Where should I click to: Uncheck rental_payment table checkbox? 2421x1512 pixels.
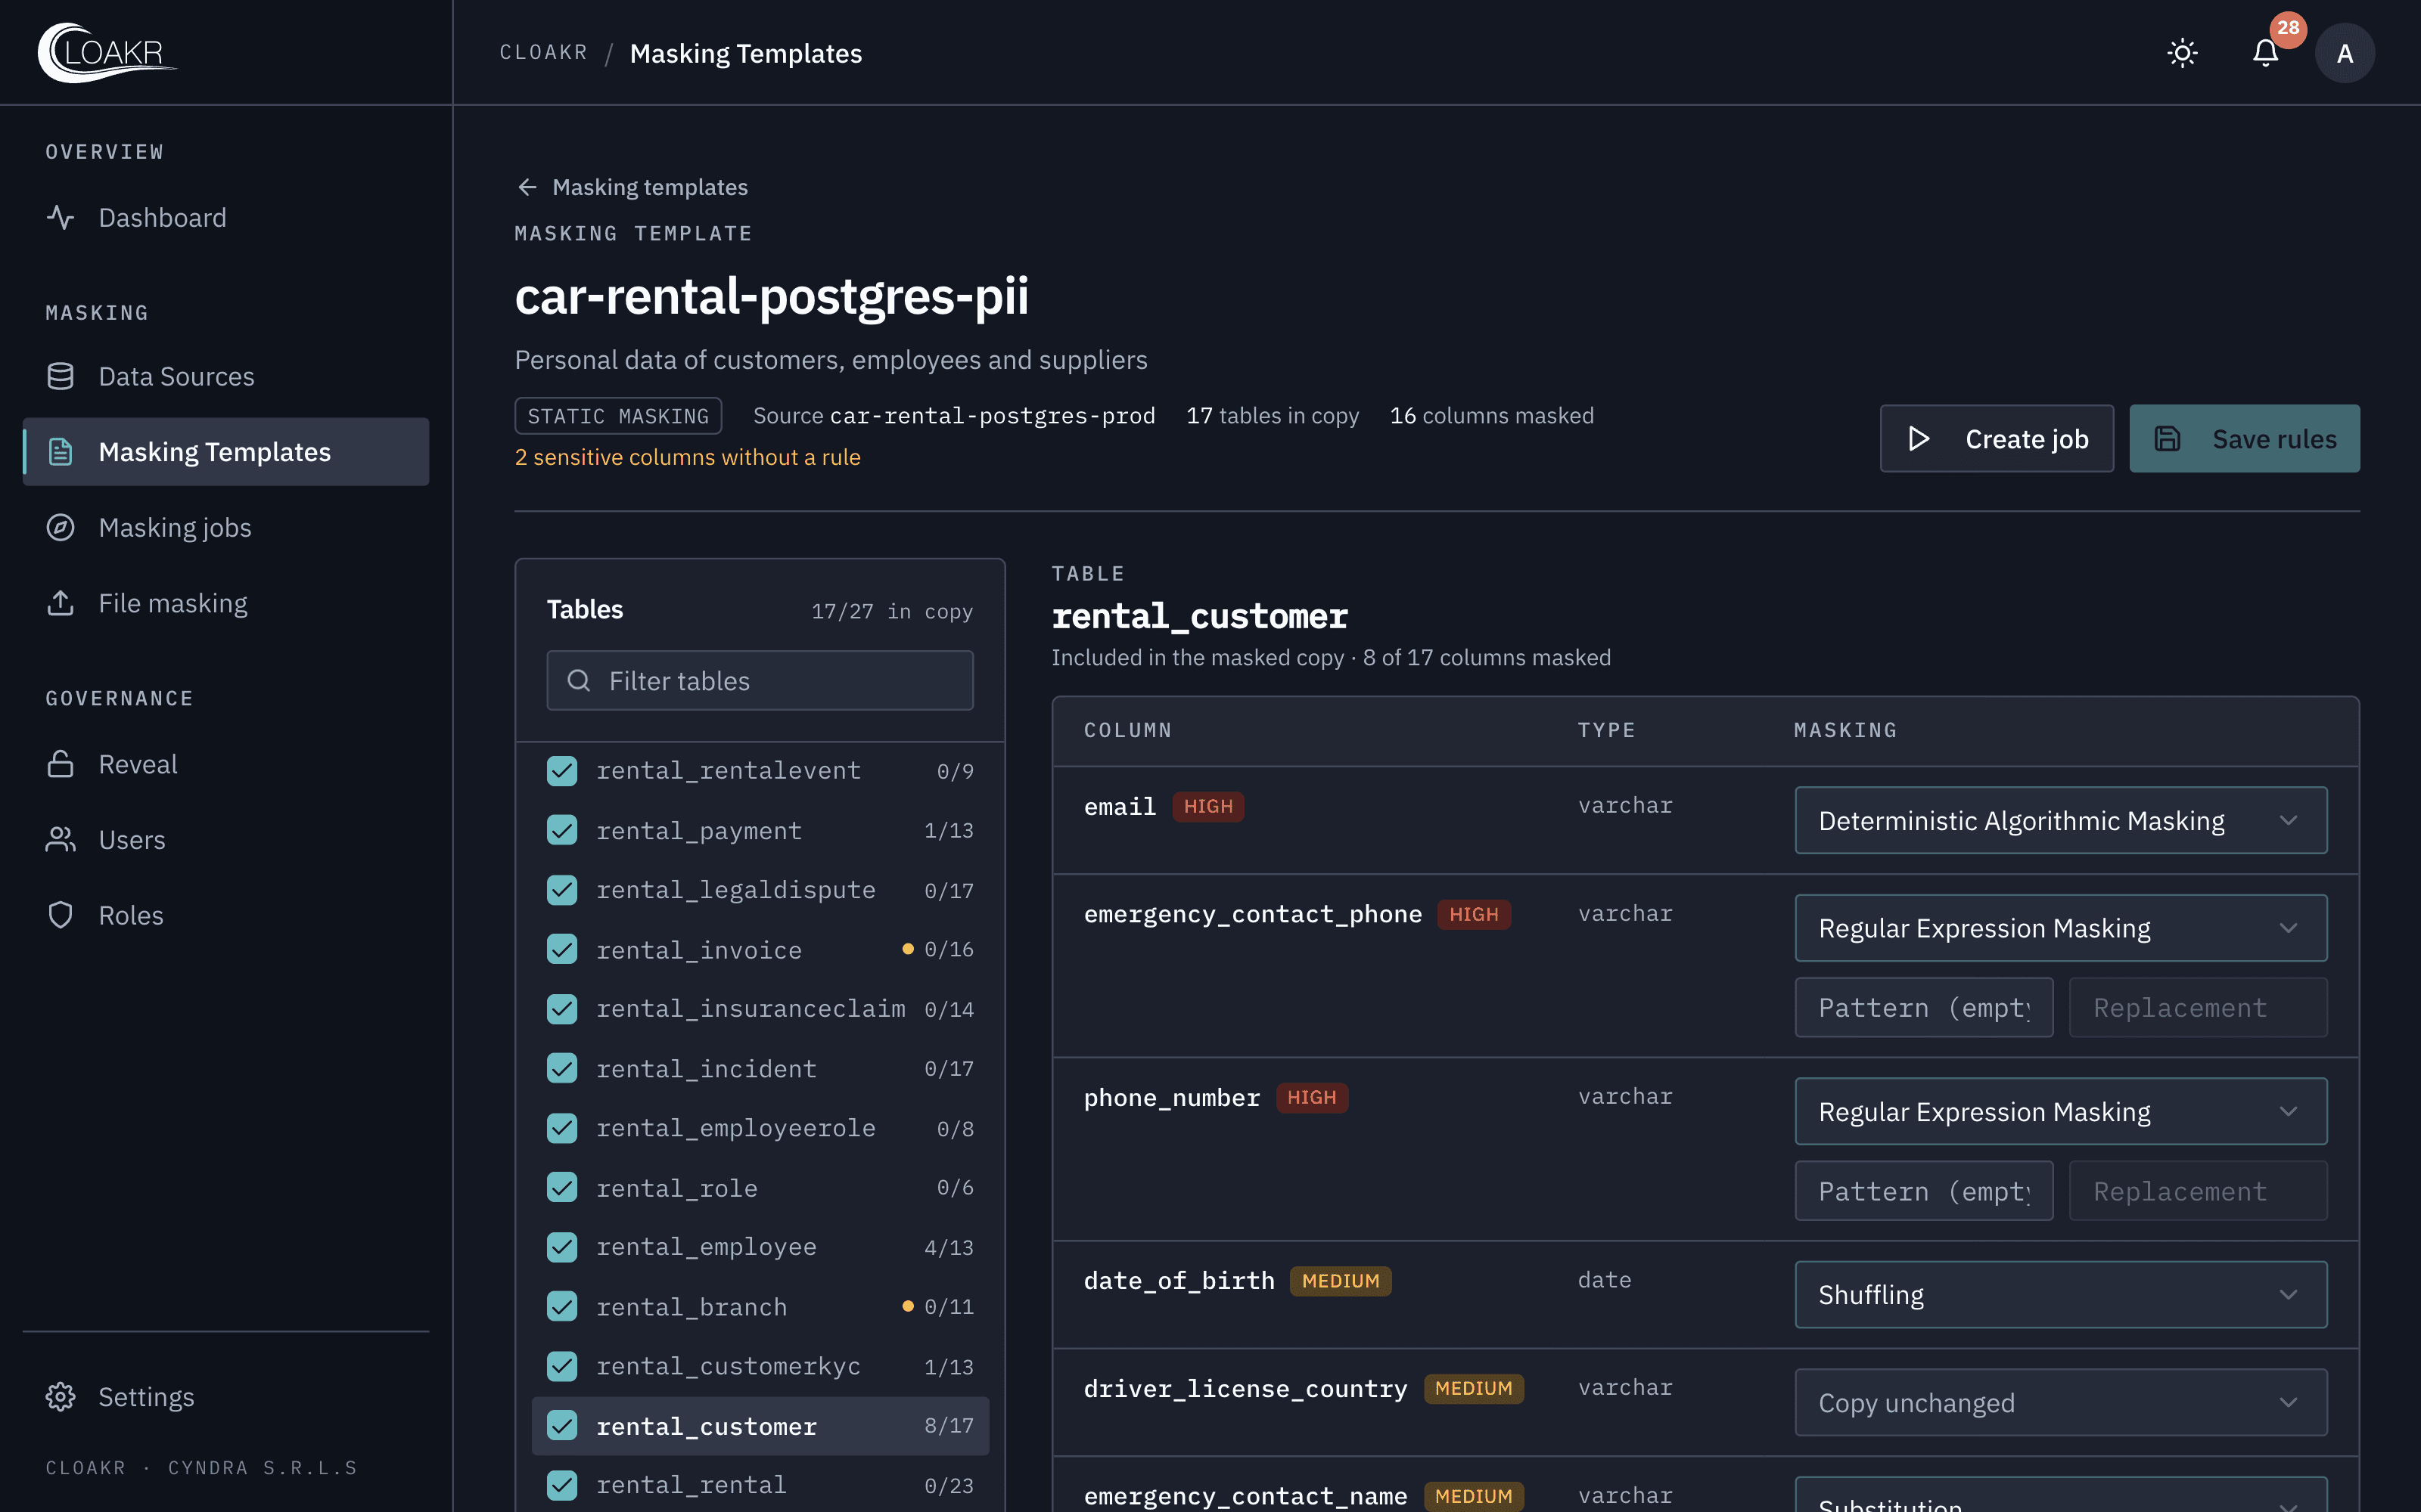[x=562, y=830]
